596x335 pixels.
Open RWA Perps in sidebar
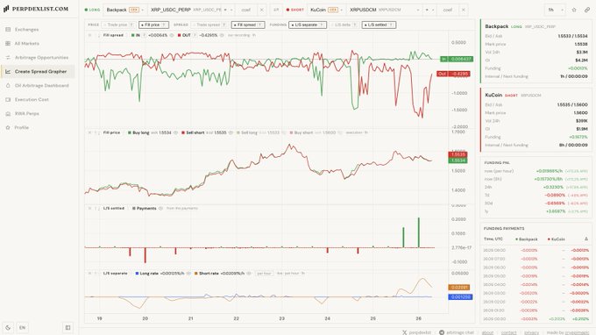[38, 114]
